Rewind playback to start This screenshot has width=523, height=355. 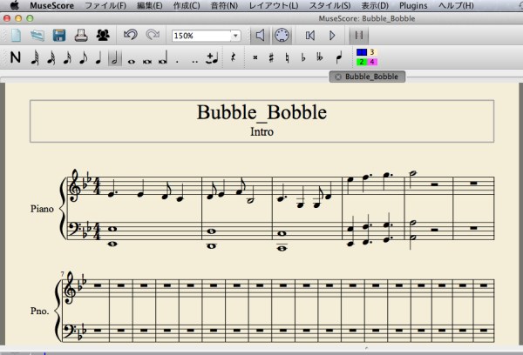pos(310,36)
